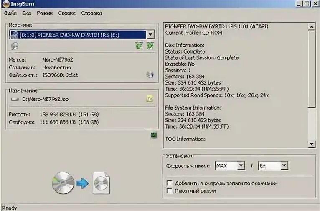
Task: Expand the source drive dropdown arrow
Action: point(150,35)
